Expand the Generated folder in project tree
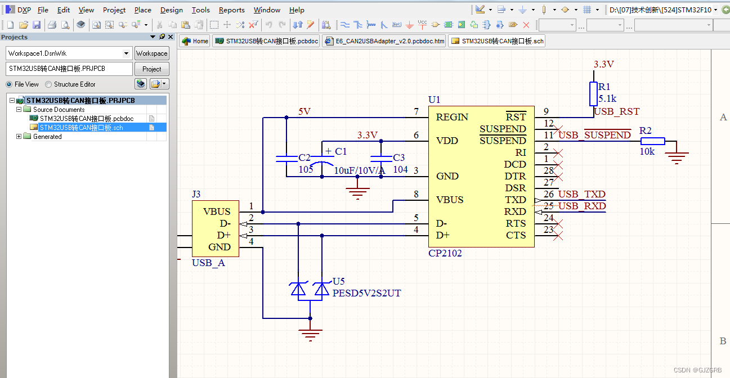This screenshot has height=378, width=730. click(x=19, y=136)
